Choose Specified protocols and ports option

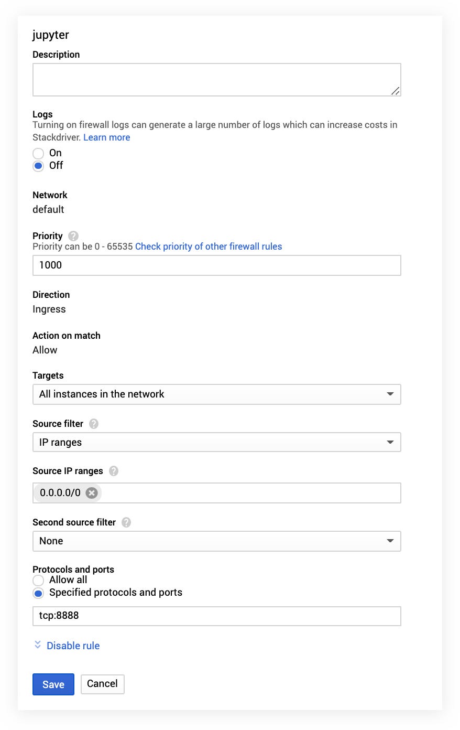coord(38,593)
